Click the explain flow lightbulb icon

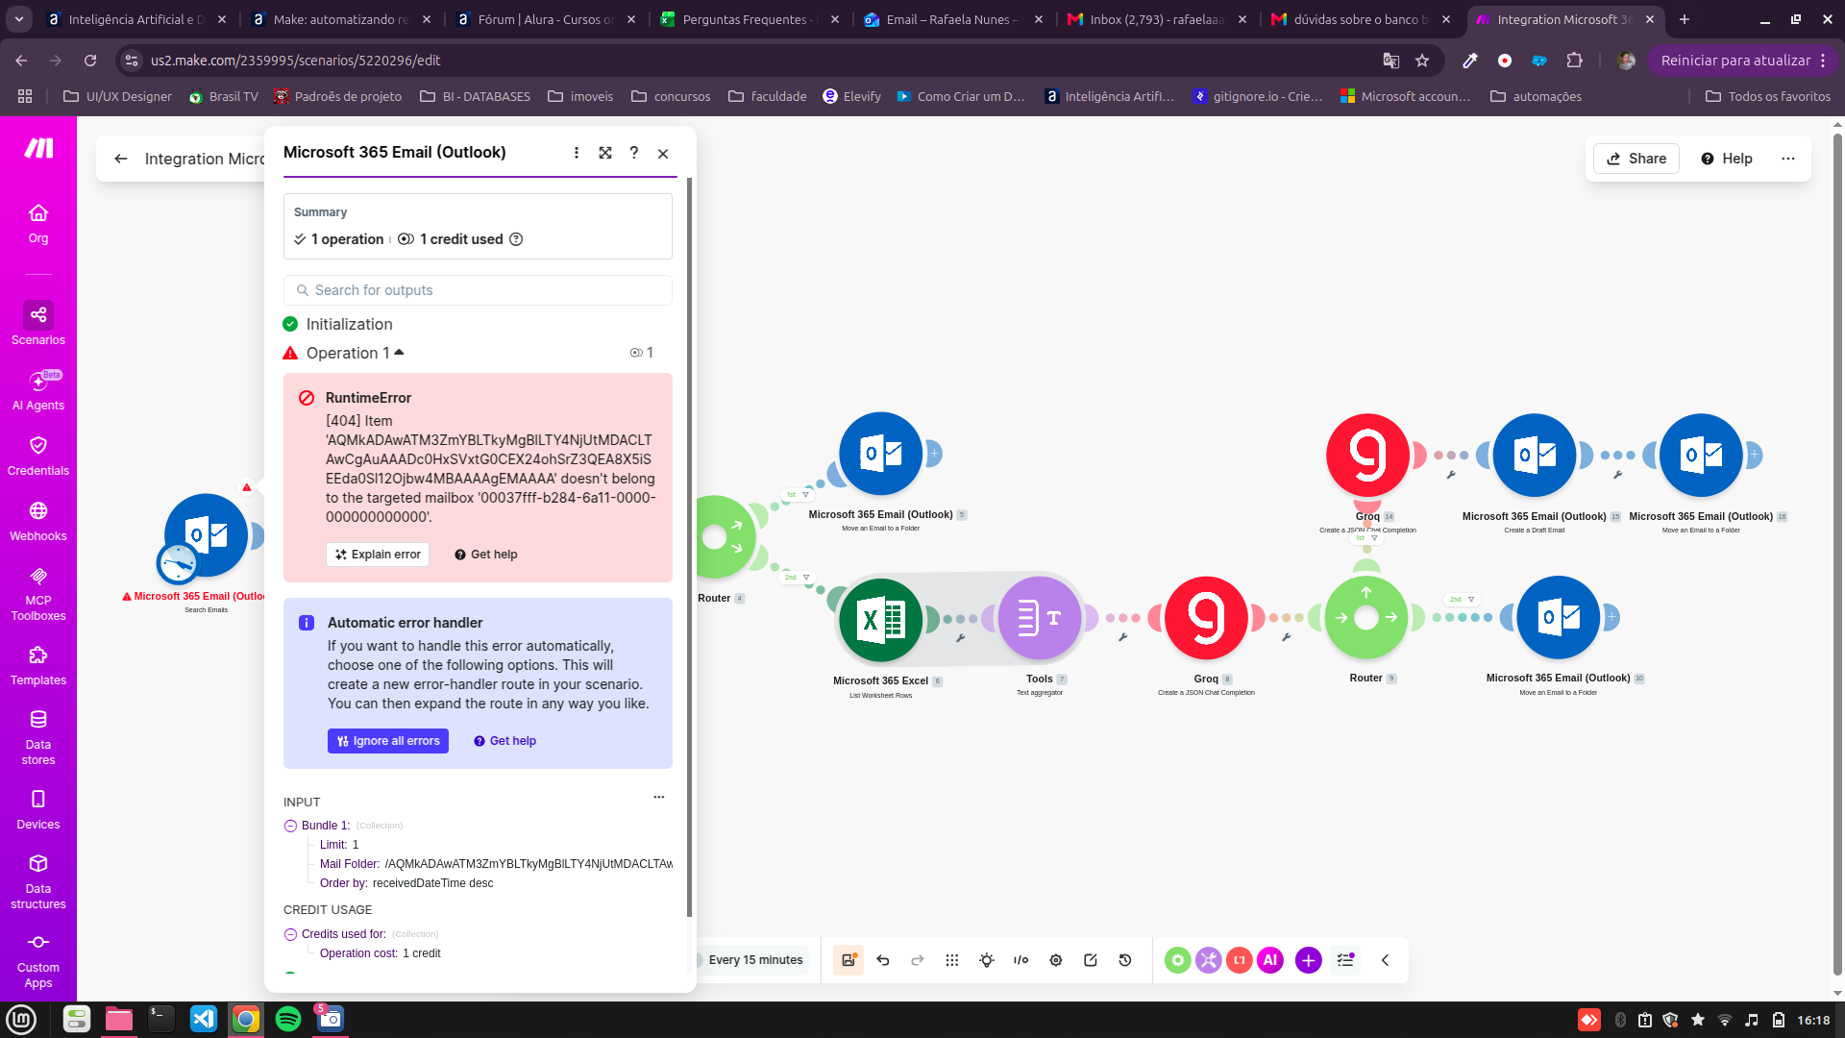coord(987,960)
